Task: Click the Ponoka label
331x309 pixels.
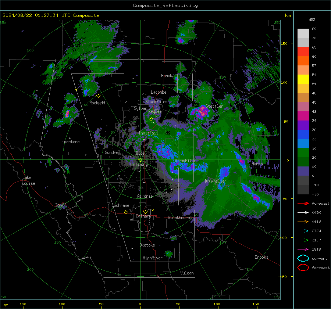Action: 168,76
